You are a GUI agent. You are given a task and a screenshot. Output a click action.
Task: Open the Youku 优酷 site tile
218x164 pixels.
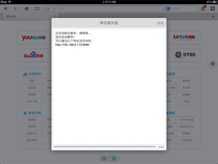(x=34, y=38)
